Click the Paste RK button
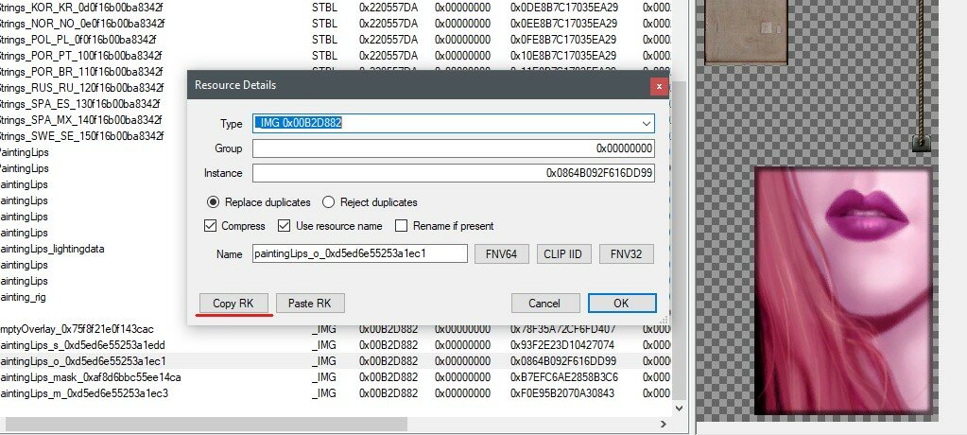Image resolution: width=967 pixels, height=435 pixels. [310, 303]
